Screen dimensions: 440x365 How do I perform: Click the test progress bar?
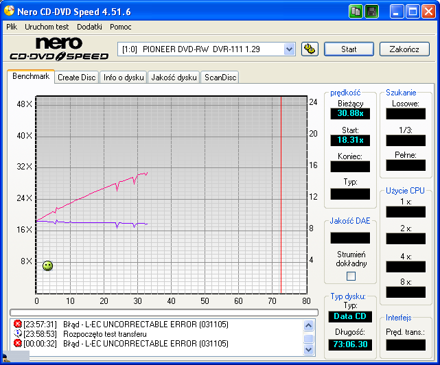pyautogui.click(x=164, y=312)
